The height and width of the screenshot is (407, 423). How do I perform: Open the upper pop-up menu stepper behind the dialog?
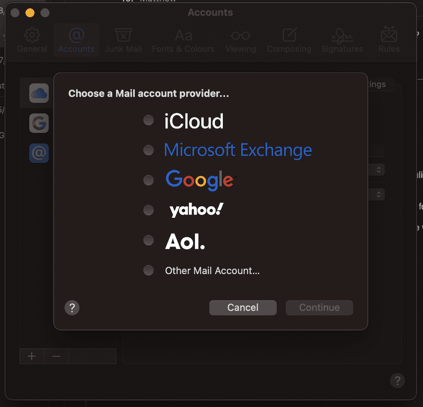click(378, 170)
